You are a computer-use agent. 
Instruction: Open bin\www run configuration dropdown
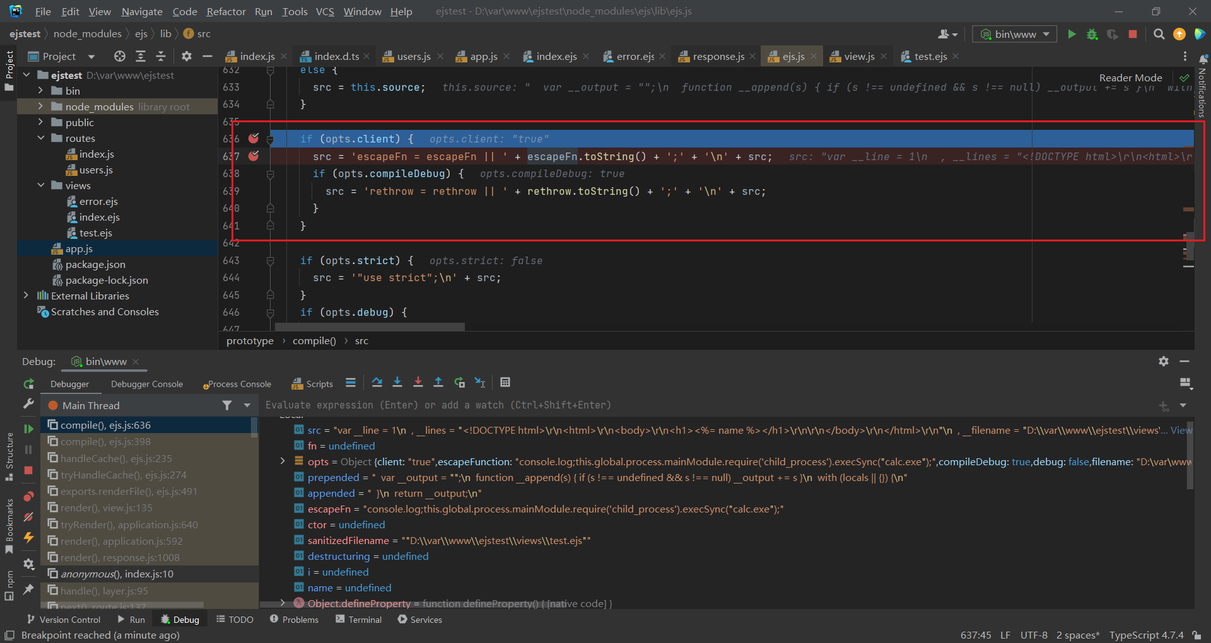click(x=1015, y=34)
